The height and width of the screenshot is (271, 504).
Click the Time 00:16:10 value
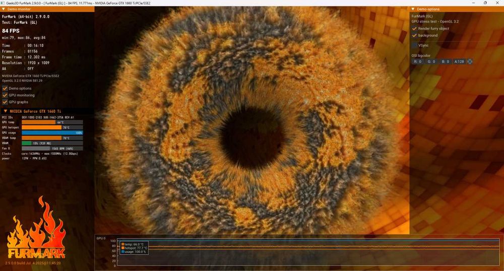coord(35,46)
